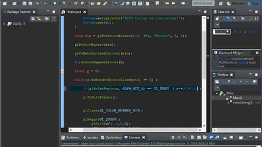
Task: Select the Outline tab
Action: pyautogui.click(x=223, y=75)
